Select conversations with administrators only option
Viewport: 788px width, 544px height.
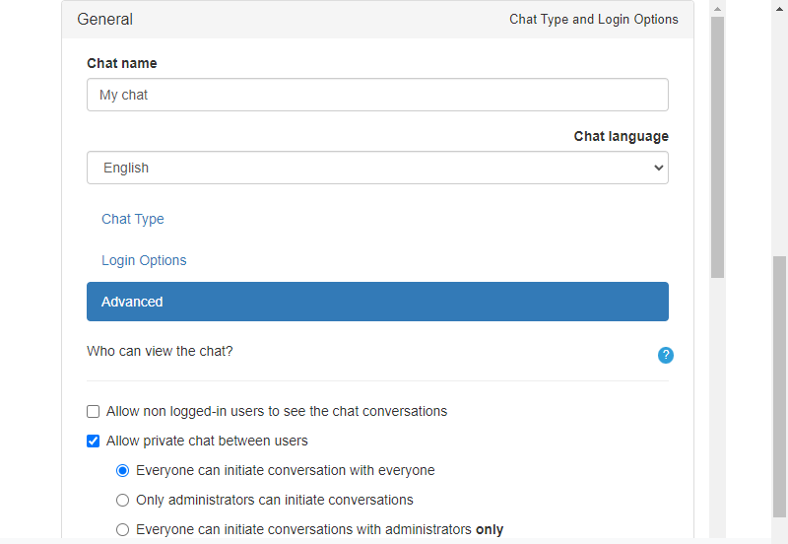(x=123, y=529)
